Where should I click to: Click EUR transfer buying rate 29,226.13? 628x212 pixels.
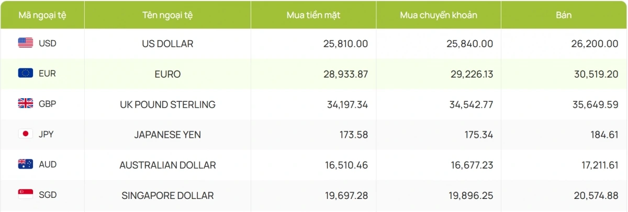(469, 74)
